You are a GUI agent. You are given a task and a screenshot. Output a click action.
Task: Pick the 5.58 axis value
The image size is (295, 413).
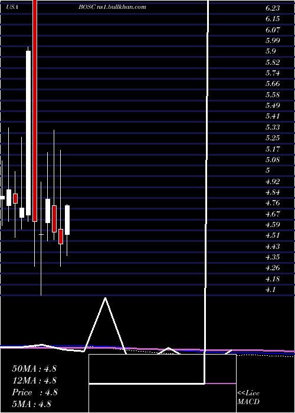pyautogui.click(x=273, y=95)
